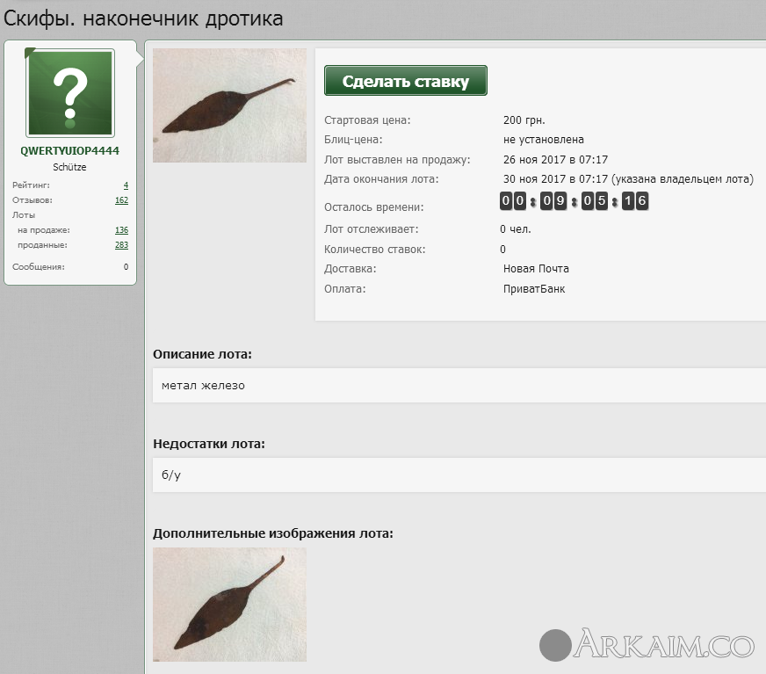This screenshot has height=674, width=766.
Task: Click the б/у drawbacks box
Action: pos(459,475)
